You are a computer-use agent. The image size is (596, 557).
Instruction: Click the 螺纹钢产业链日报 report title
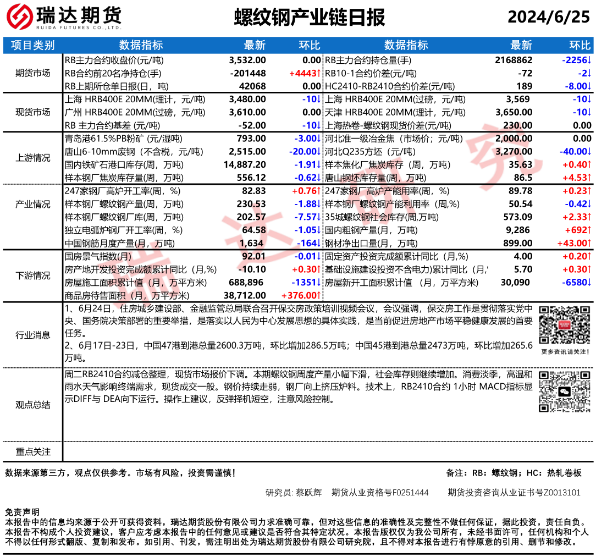point(310,18)
